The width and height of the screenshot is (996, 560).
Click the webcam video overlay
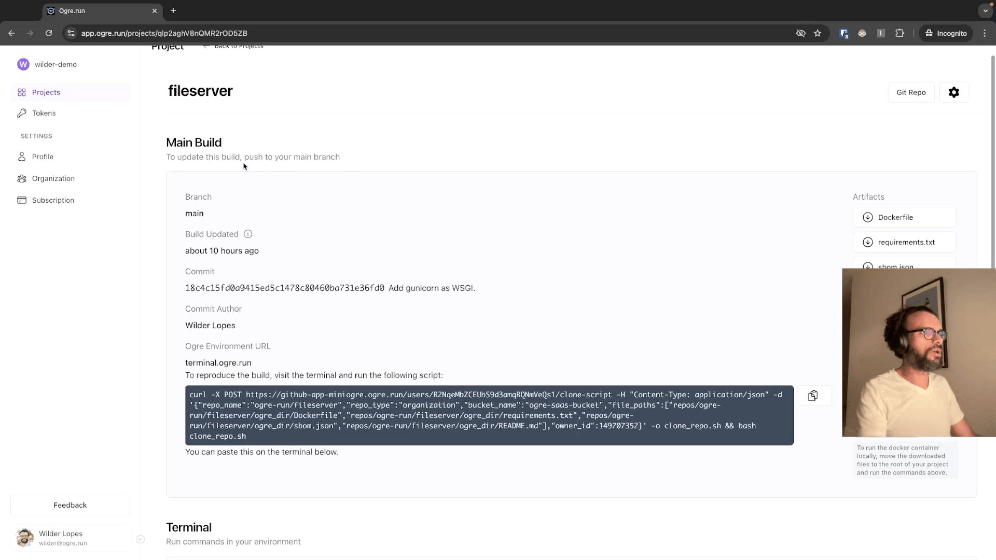click(919, 353)
